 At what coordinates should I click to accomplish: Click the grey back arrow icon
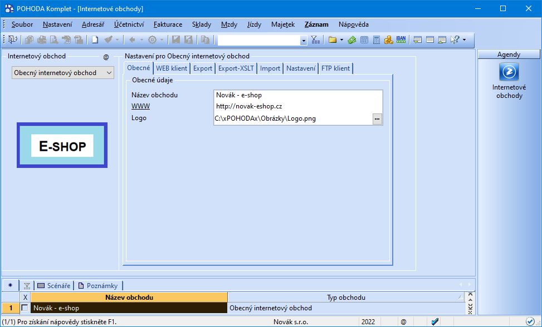[x=132, y=40]
